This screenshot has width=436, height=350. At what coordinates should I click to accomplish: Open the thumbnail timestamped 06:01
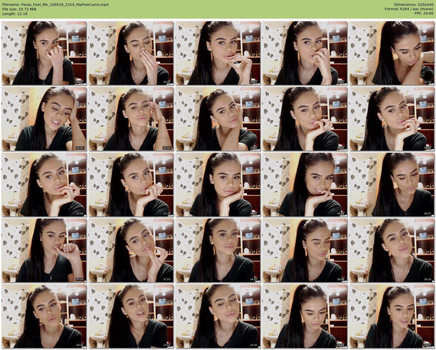tap(218, 185)
